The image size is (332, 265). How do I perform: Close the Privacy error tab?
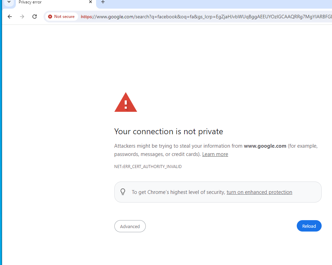(x=91, y=2)
